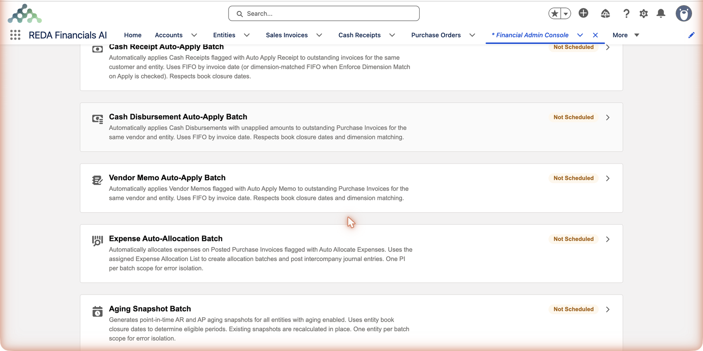
Task: Expand the Cash Receipts dropdown chevron
Action: click(392, 35)
